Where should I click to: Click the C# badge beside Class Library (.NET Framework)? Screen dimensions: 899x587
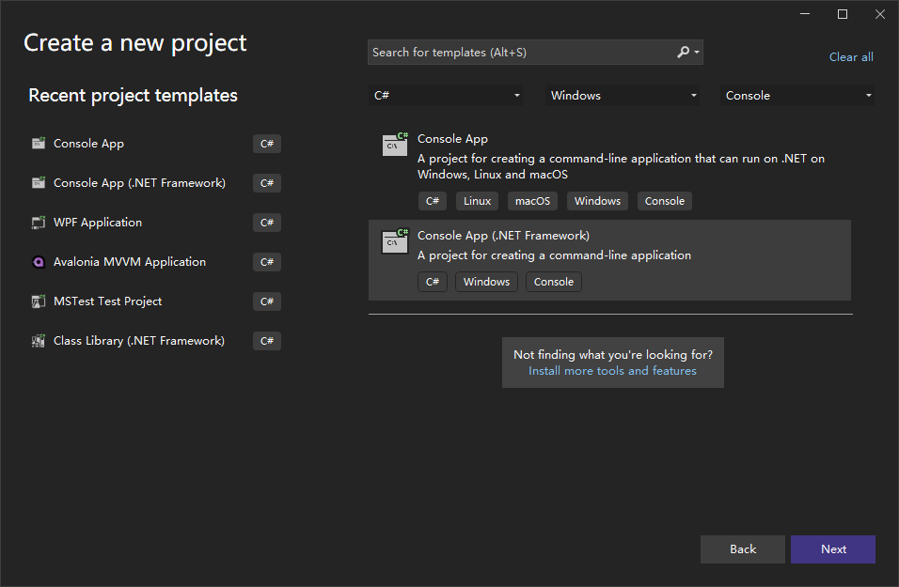point(267,341)
